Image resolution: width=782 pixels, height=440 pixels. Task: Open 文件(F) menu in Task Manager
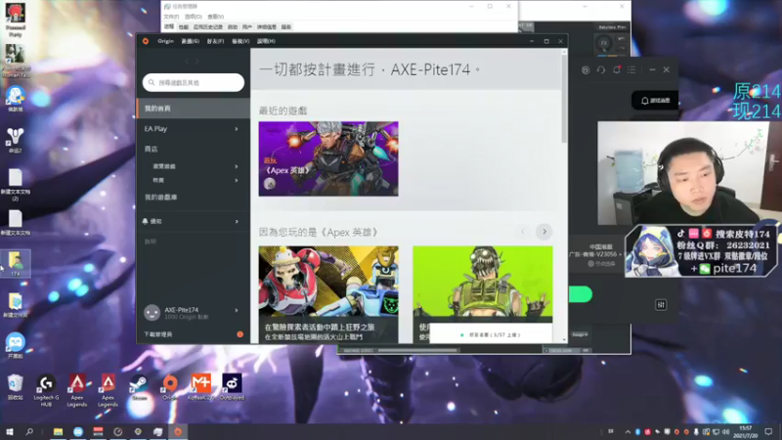coord(171,17)
